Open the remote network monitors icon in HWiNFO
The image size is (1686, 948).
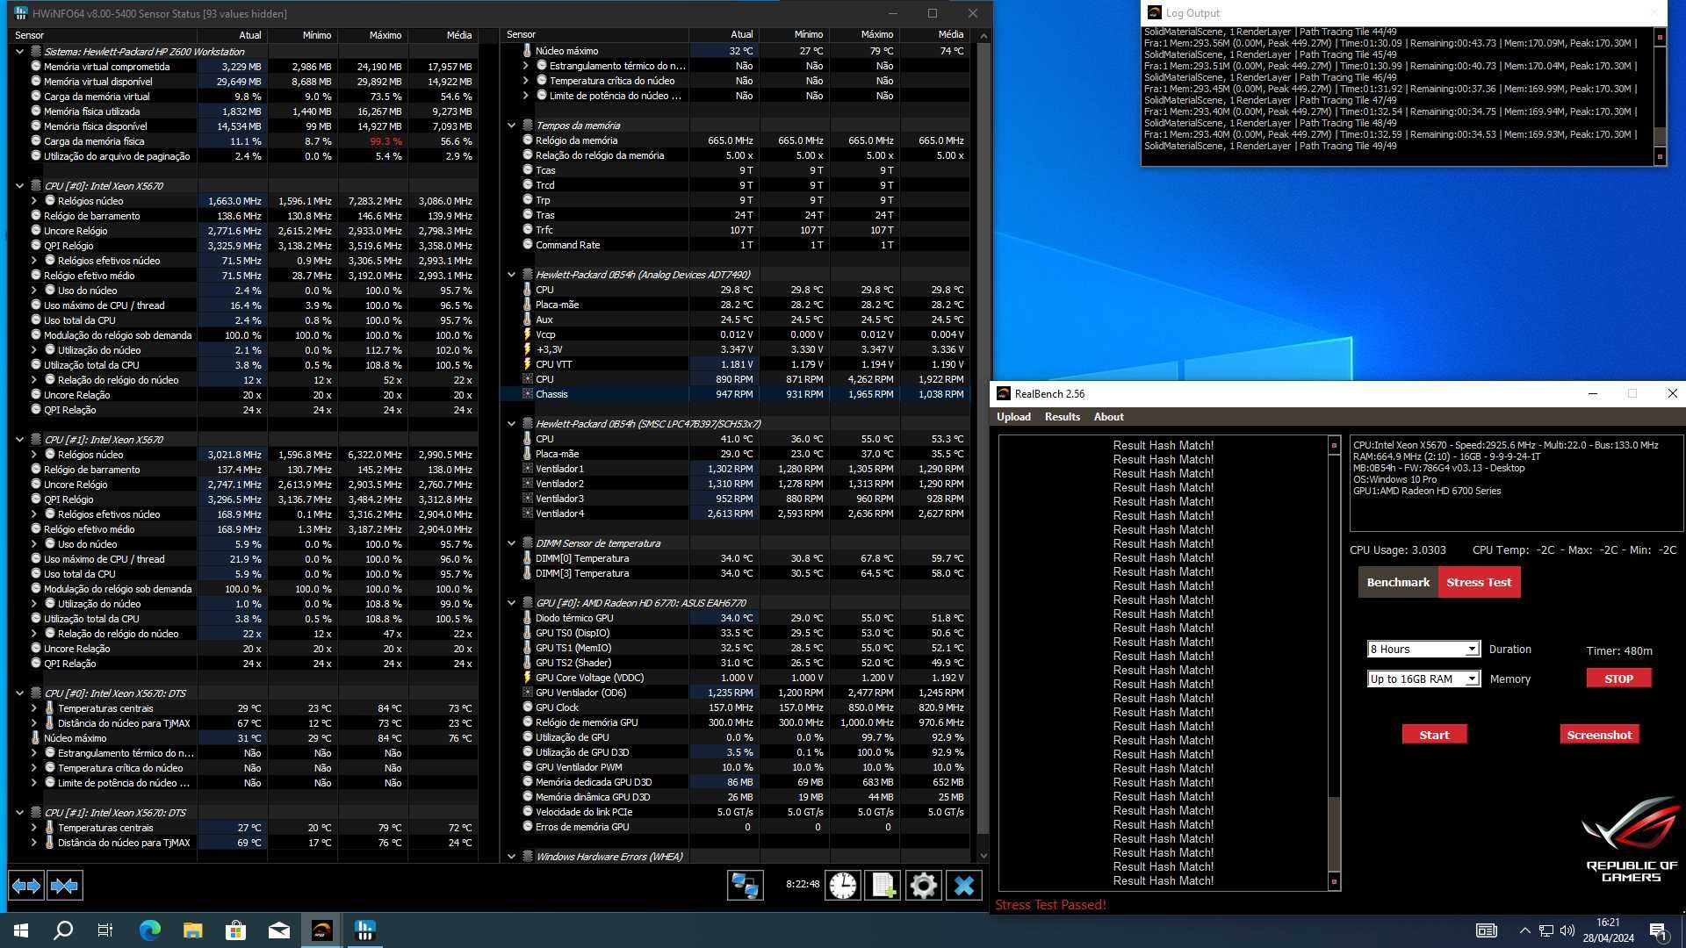click(x=745, y=886)
